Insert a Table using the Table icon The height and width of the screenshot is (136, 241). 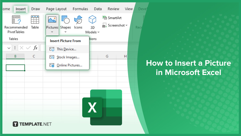(35, 20)
